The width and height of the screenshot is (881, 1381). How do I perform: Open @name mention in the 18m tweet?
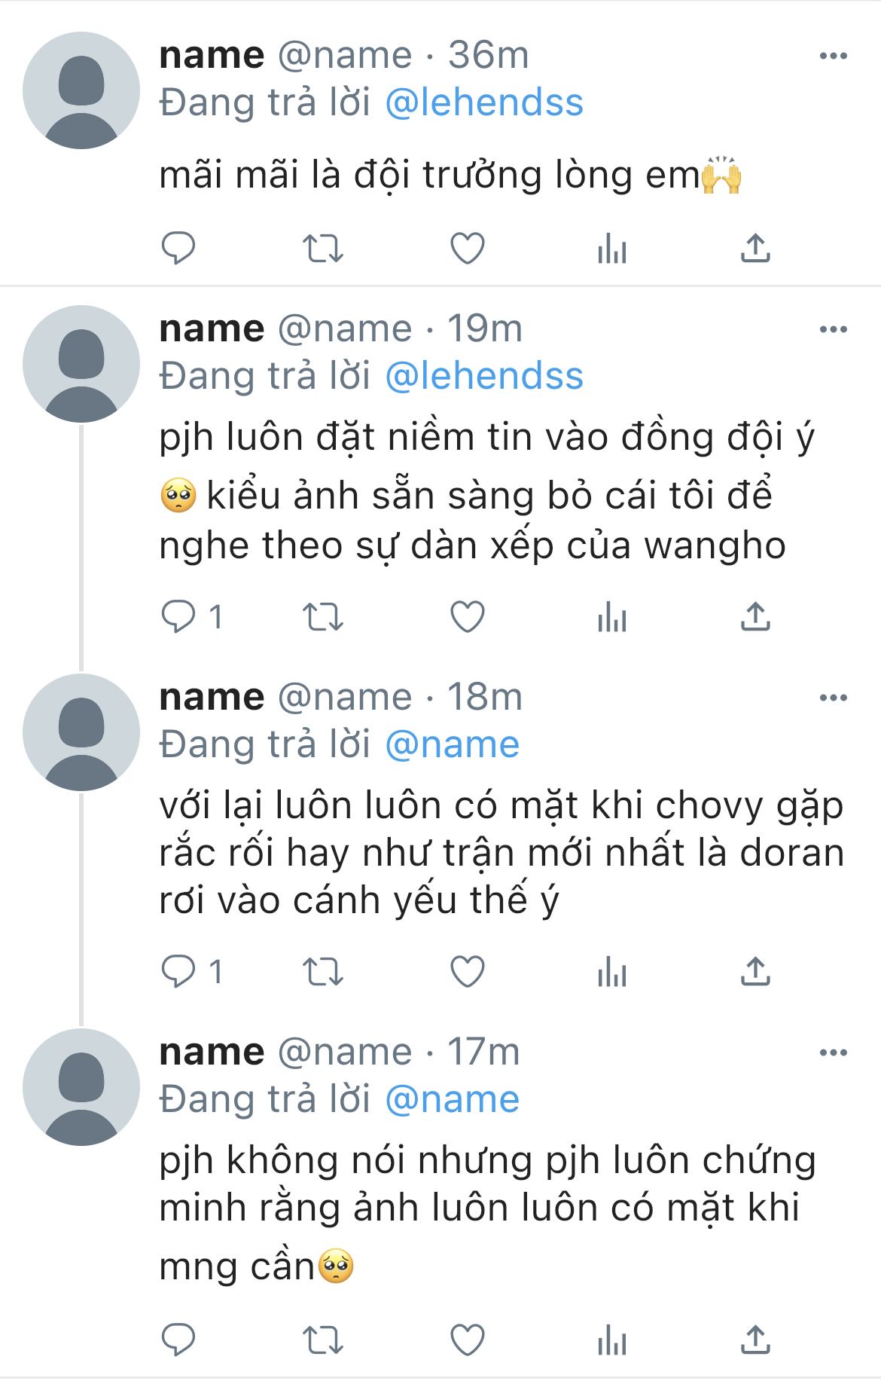(453, 744)
